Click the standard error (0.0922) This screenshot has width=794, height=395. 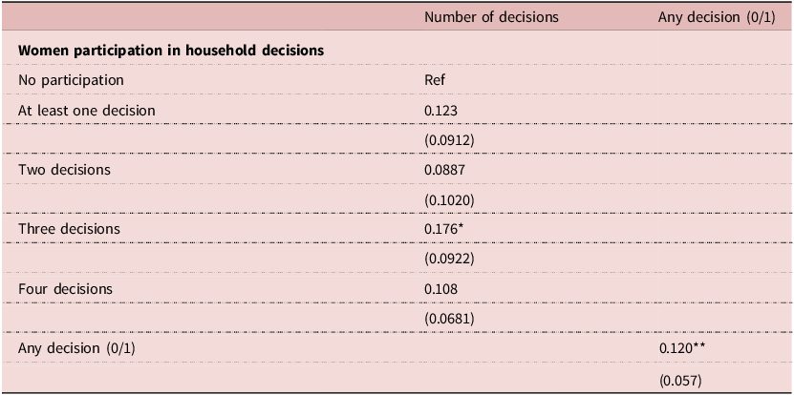[x=449, y=259]
